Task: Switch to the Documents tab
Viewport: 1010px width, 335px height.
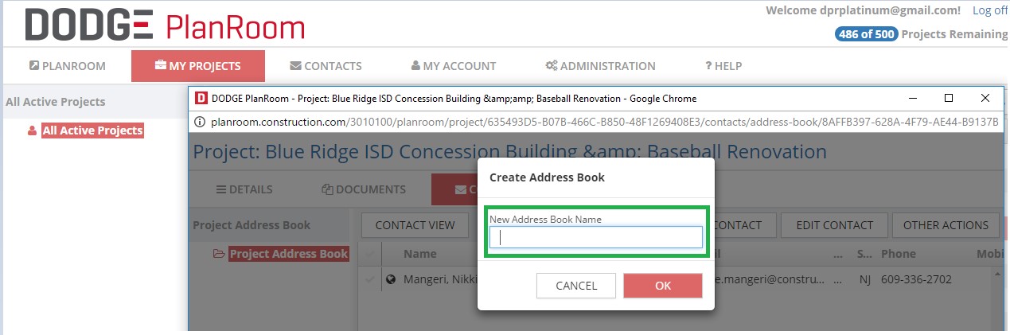Action: [363, 189]
